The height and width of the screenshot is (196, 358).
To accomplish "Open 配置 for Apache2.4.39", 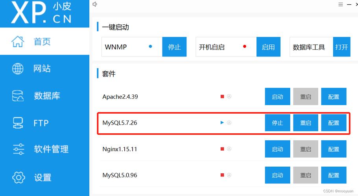I will [334, 97].
